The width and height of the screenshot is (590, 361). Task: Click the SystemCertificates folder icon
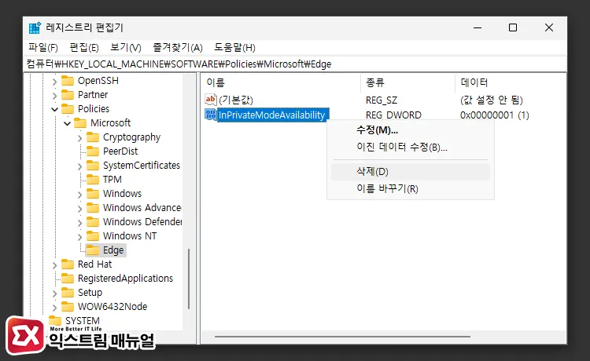pos(93,166)
